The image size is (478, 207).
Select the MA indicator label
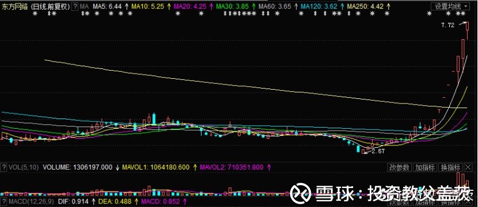click(85, 6)
